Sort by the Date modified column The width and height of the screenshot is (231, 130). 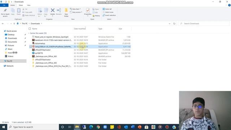click(80, 29)
